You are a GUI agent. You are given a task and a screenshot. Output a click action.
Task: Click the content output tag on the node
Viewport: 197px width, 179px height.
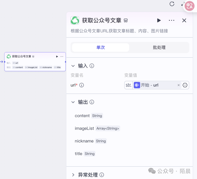tap(18, 67)
